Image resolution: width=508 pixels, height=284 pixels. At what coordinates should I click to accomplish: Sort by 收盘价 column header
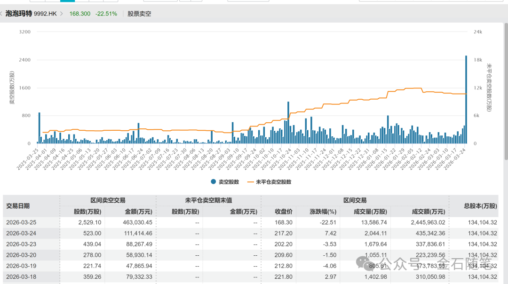(x=284, y=212)
